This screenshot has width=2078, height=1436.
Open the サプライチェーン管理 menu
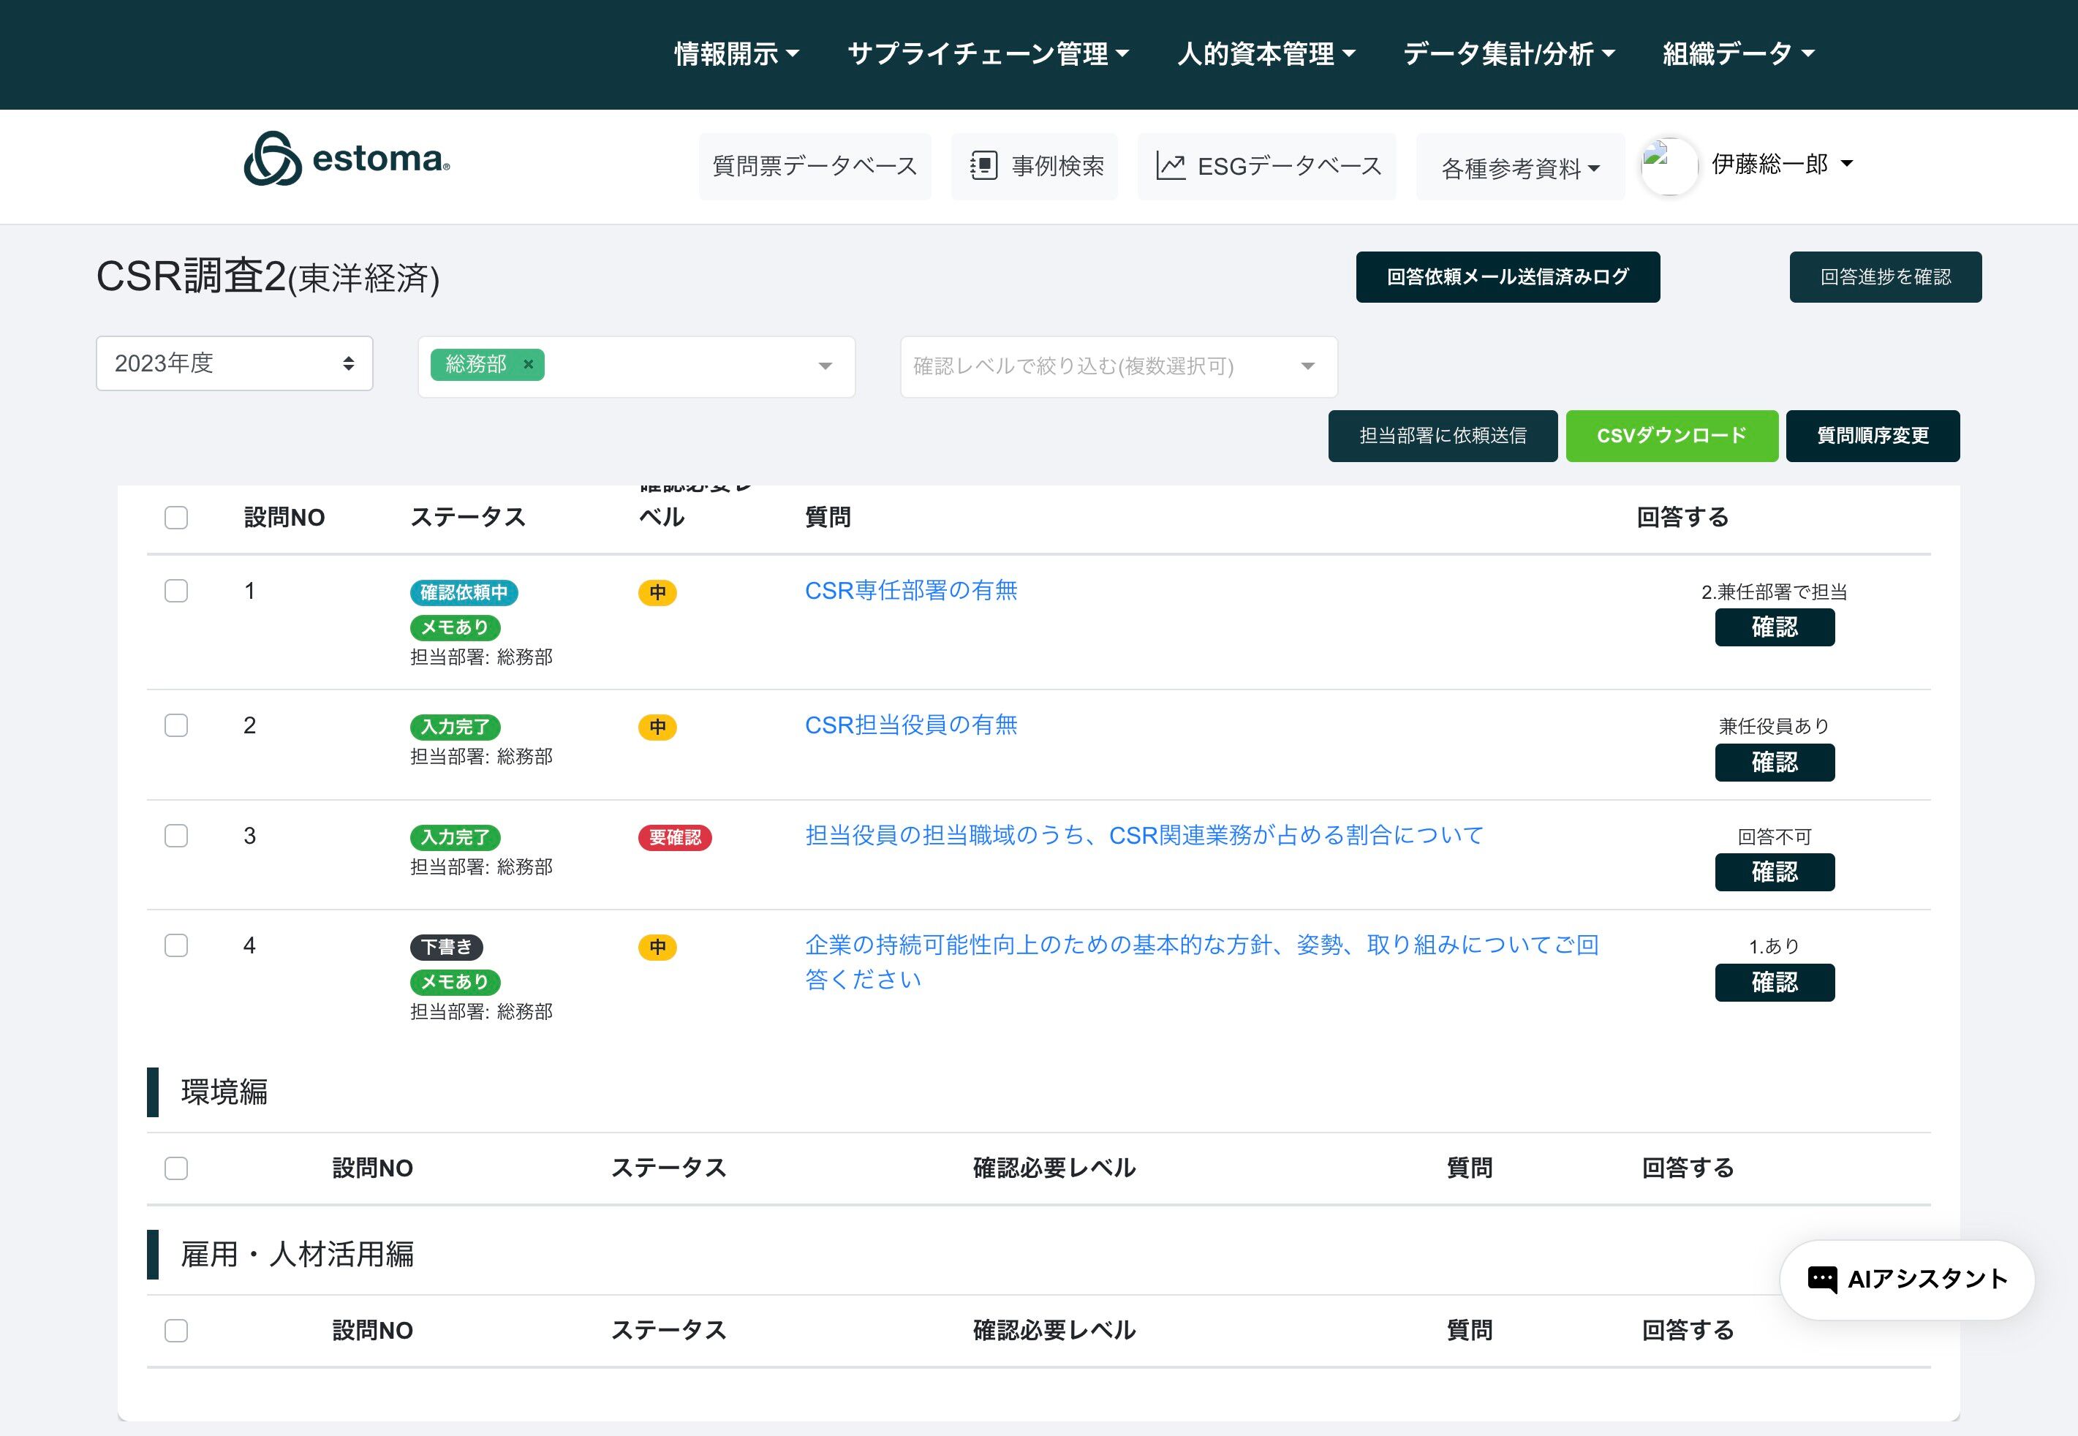[988, 54]
